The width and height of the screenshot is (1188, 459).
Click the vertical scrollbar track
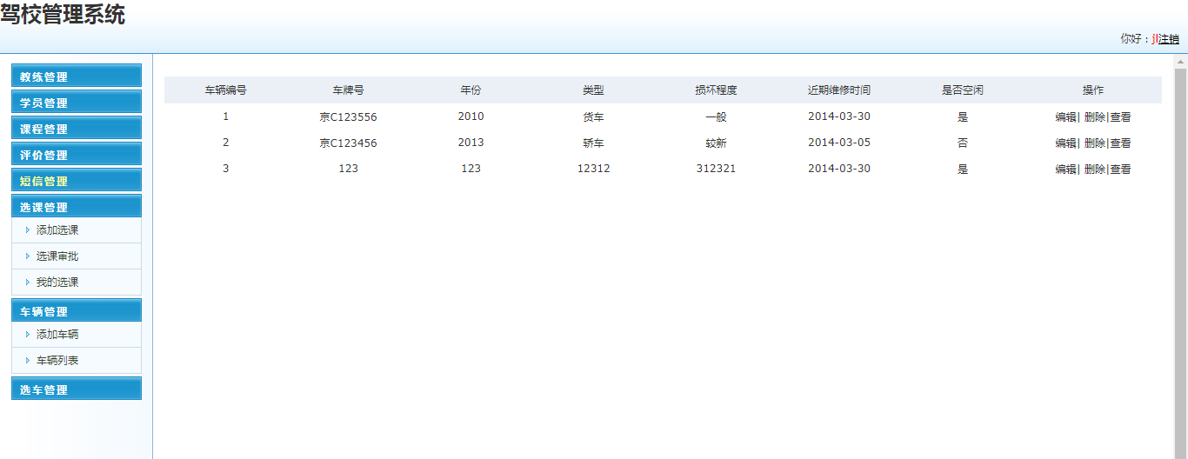pyautogui.click(x=1180, y=263)
